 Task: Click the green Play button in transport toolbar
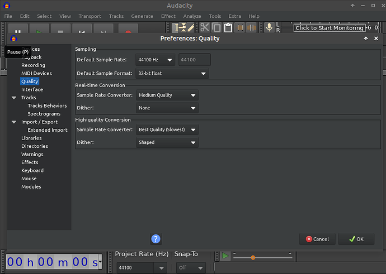pyautogui.click(x=39, y=28)
